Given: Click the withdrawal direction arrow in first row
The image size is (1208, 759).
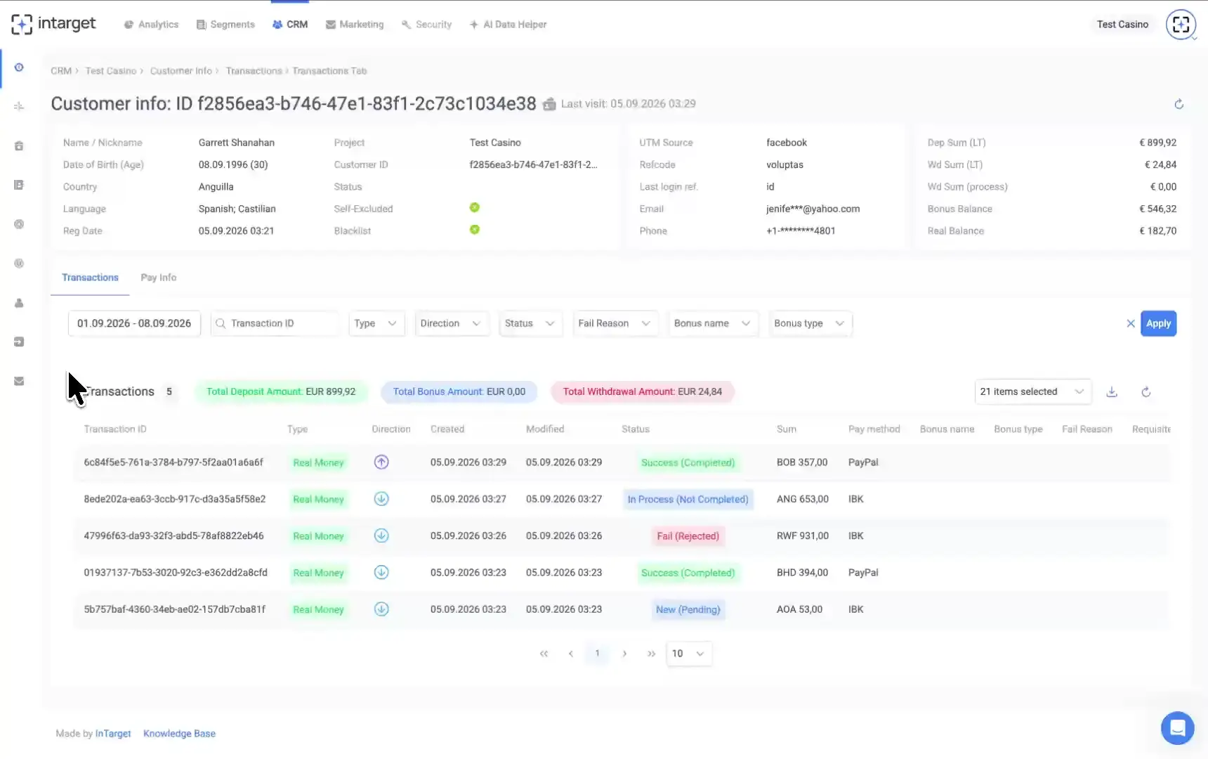Looking at the screenshot, I should click(x=381, y=462).
